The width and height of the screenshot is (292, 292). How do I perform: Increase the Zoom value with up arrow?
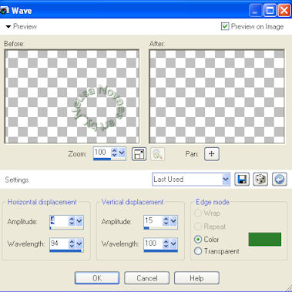[114, 150]
